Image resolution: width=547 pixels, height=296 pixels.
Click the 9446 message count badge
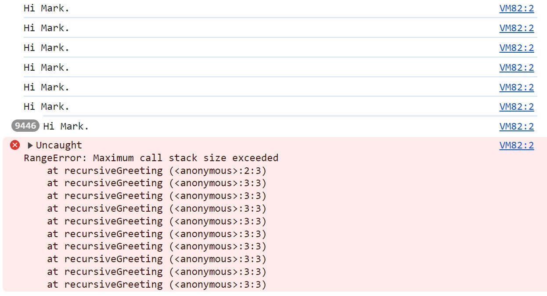click(25, 126)
